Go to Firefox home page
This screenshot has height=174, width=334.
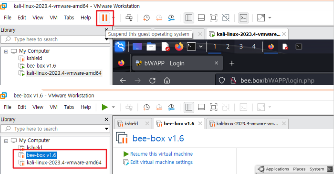(x=167, y=81)
